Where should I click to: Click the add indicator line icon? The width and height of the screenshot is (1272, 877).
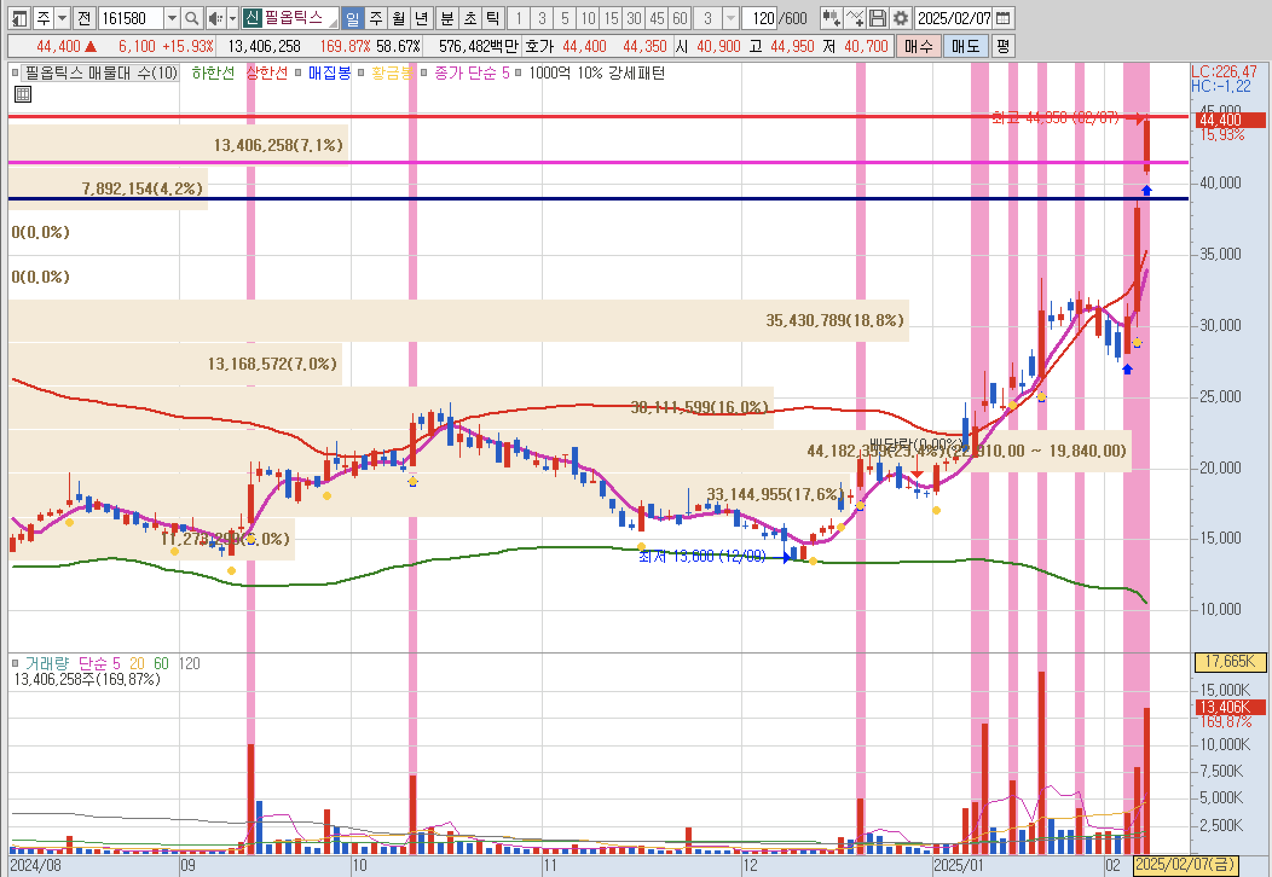click(x=854, y=18)
